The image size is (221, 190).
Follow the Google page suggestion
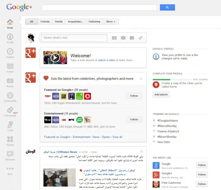pyautogui.click(x=202, y=165)
